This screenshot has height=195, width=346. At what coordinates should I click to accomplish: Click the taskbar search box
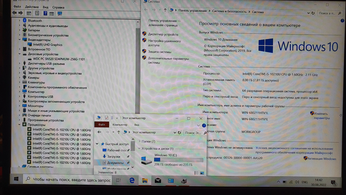point(67,179)
